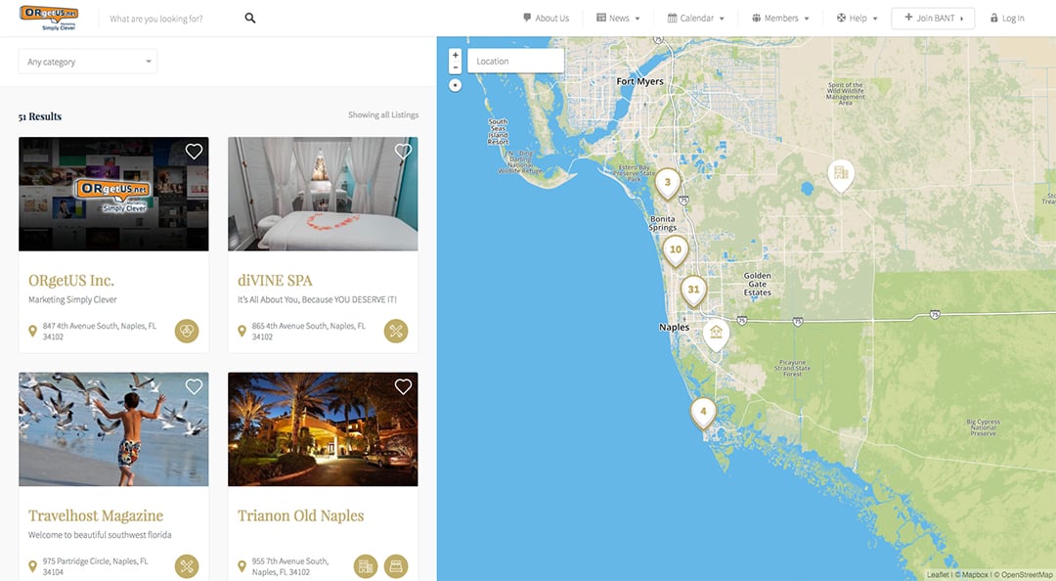Favorite the ORgetUS Inc. listing heart
1056x581 pixels.
[194, 152]
